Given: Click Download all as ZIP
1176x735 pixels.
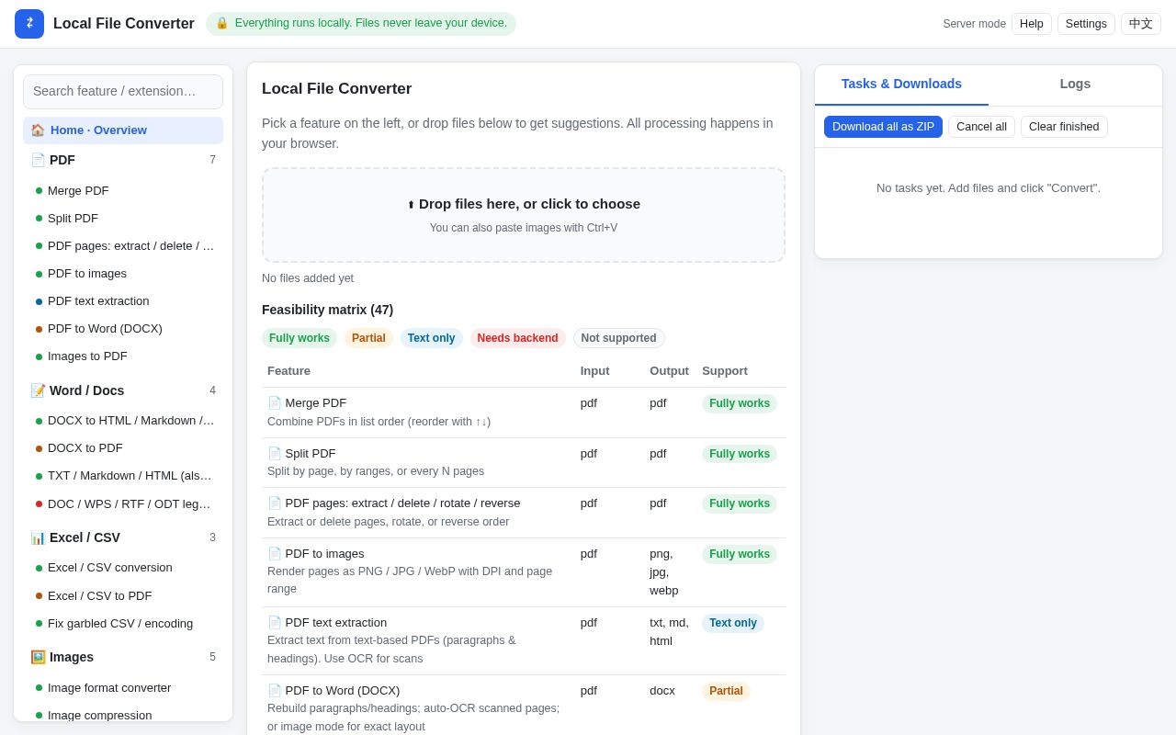Looking at the screenshot, I should coord(883,127).
